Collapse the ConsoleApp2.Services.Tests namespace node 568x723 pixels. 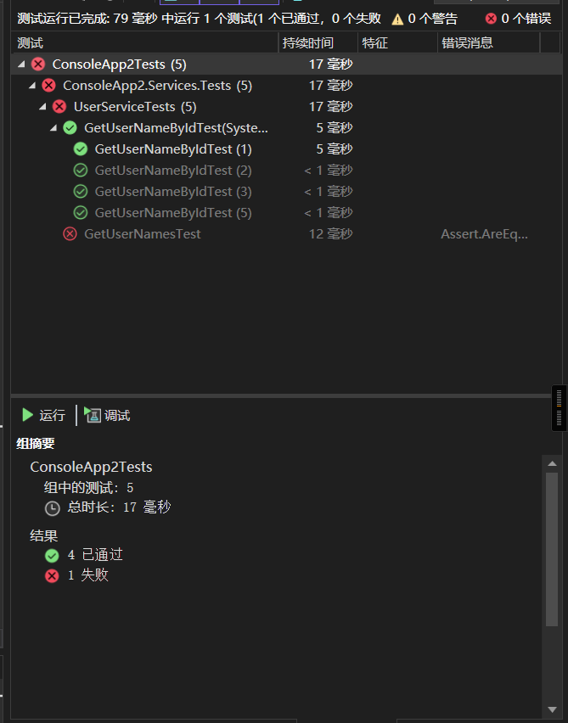(31, 86)
